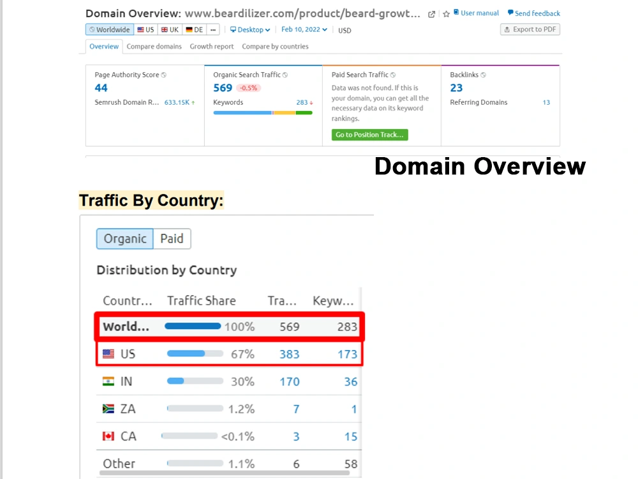Click the Country column header

point(128,301)
